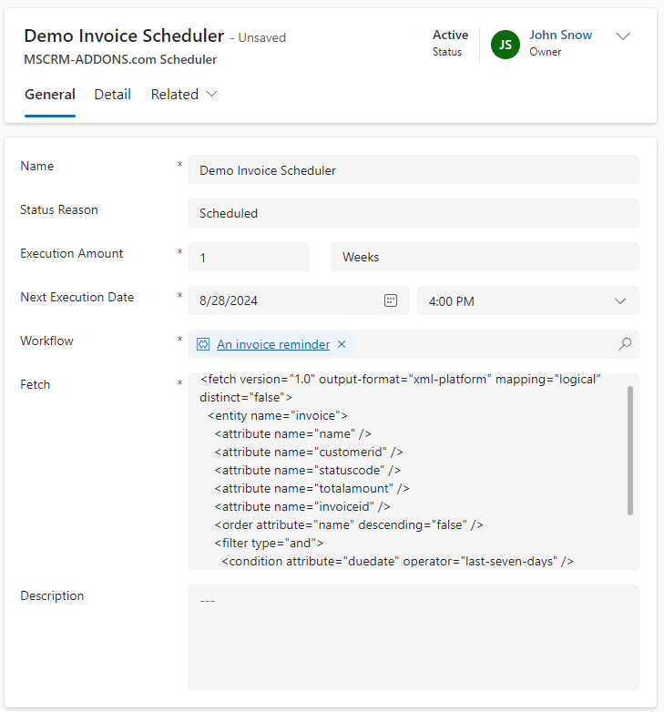Click the Workflow field label
The width and height of the screenshot is (664, 712).
pos(46,341)
